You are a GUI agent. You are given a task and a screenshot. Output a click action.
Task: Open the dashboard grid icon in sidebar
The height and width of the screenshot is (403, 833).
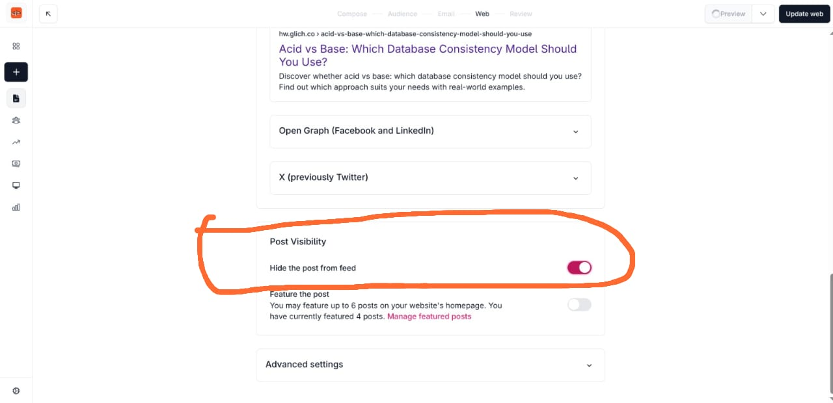(x=16, y=46)
